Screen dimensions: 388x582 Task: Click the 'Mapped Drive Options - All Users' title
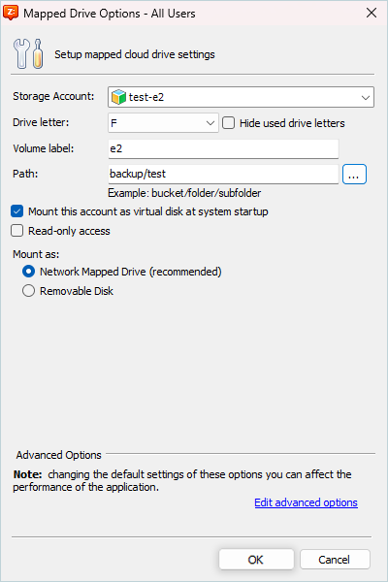[x=110, y=14]
